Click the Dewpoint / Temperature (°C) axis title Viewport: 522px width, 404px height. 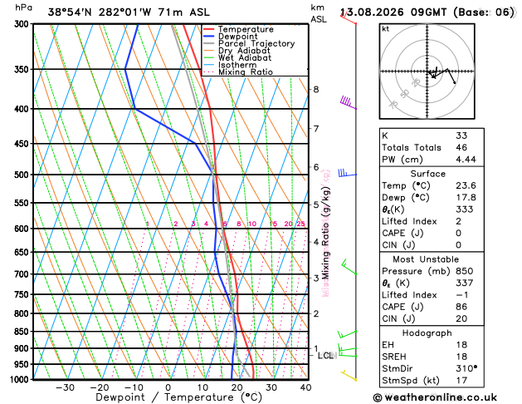click(178, 397)
